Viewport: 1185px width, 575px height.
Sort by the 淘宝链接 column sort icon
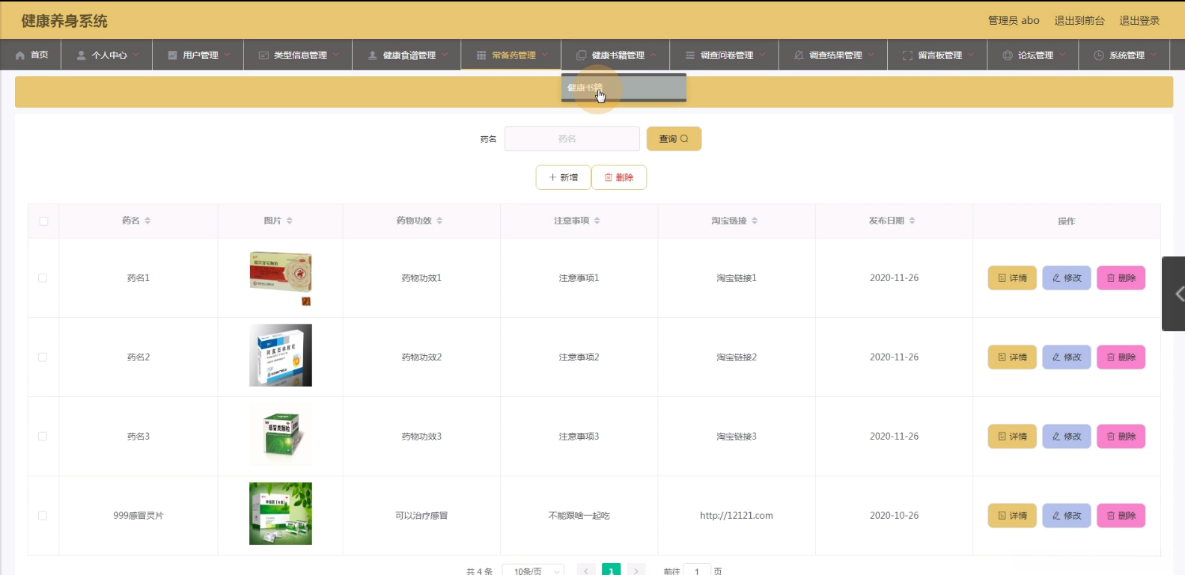[755, 221]
